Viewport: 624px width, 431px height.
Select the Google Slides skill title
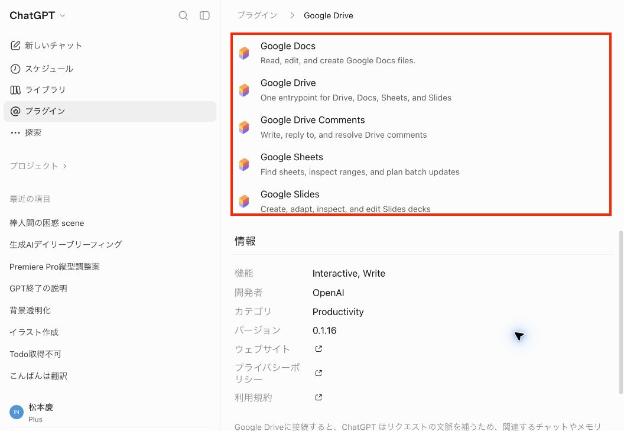point(290,195)
